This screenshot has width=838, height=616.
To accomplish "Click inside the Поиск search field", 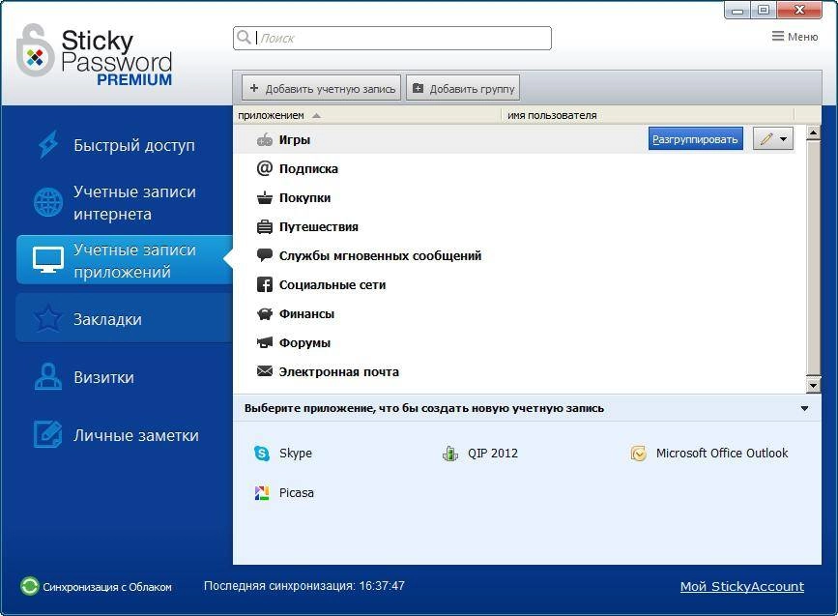I will coord(392,38).
